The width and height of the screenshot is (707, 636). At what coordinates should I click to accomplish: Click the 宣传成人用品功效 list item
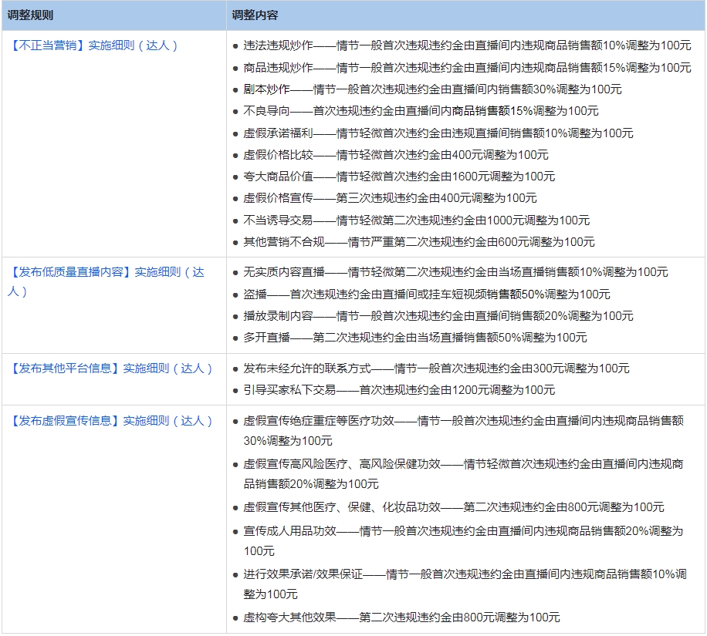(463, 531)
